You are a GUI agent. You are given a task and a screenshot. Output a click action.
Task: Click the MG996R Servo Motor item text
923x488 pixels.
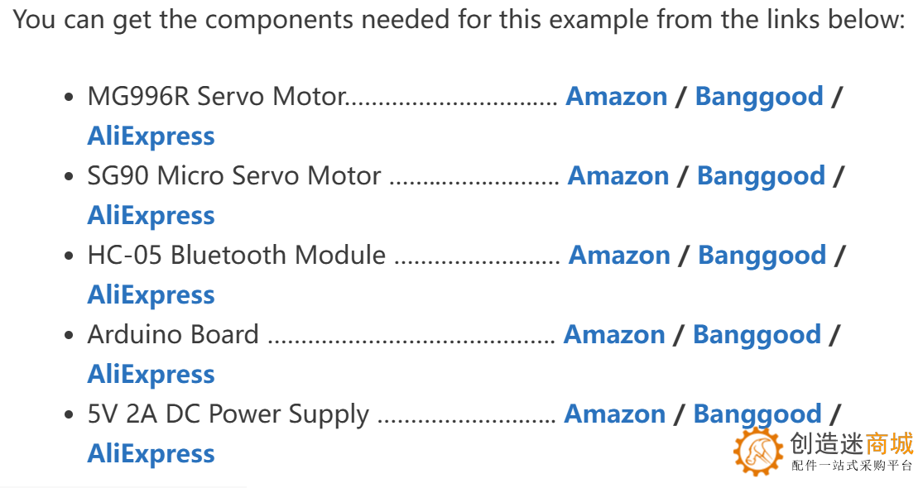tap(217, 97)
